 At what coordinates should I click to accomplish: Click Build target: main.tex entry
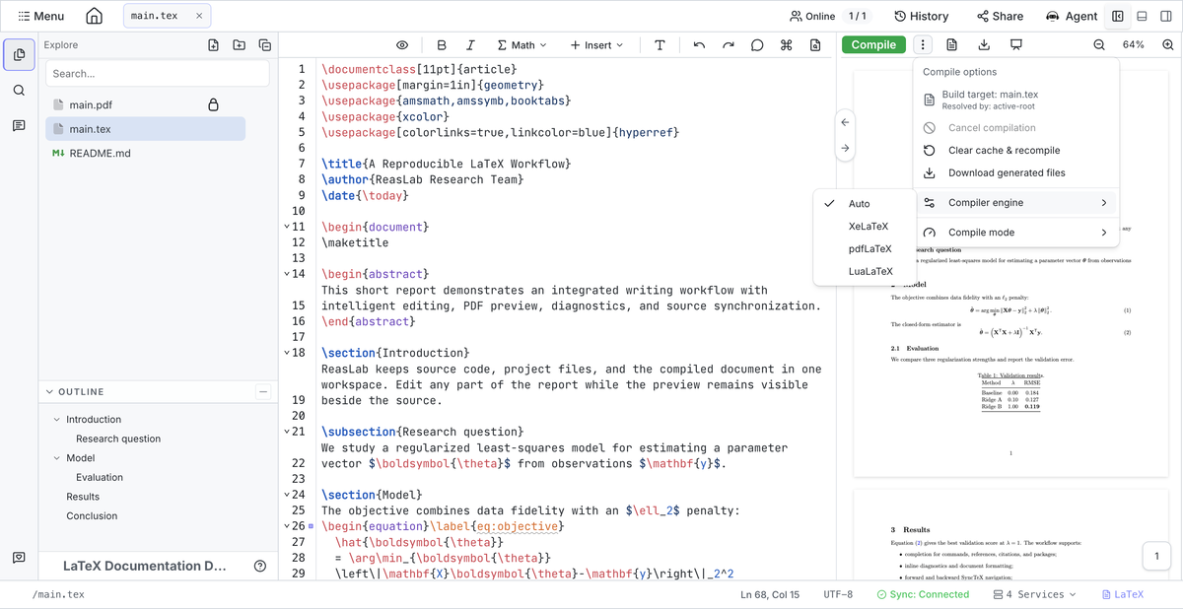(1015, 100)
